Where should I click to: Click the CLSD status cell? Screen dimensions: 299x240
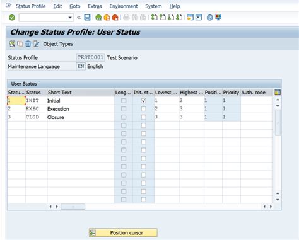[36, 117]
